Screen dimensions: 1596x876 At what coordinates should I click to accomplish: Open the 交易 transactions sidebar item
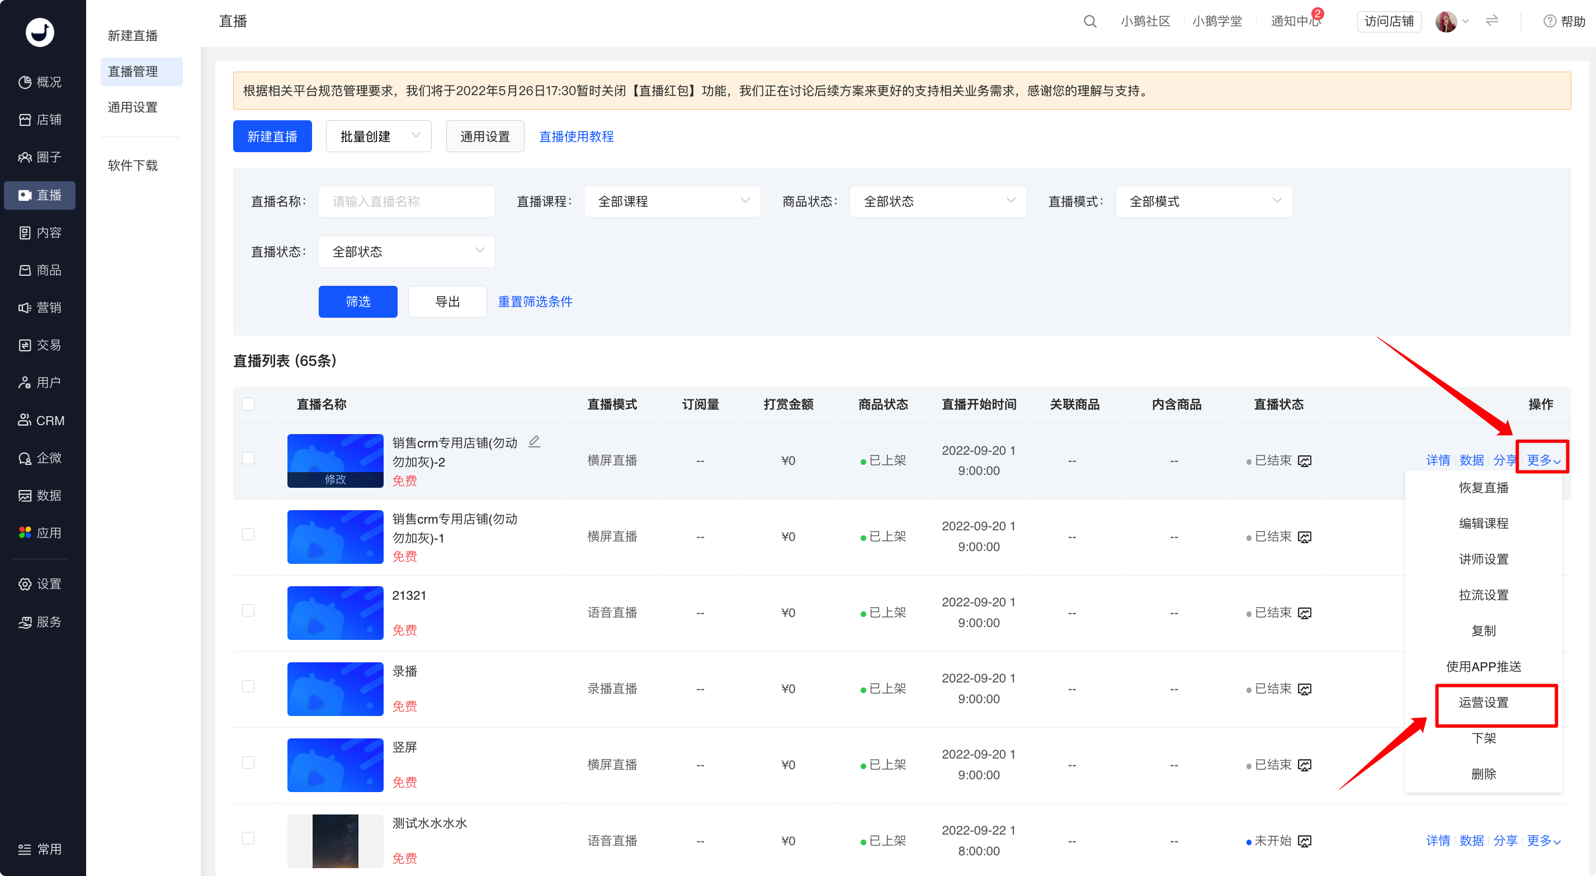(x=40, y=345)
